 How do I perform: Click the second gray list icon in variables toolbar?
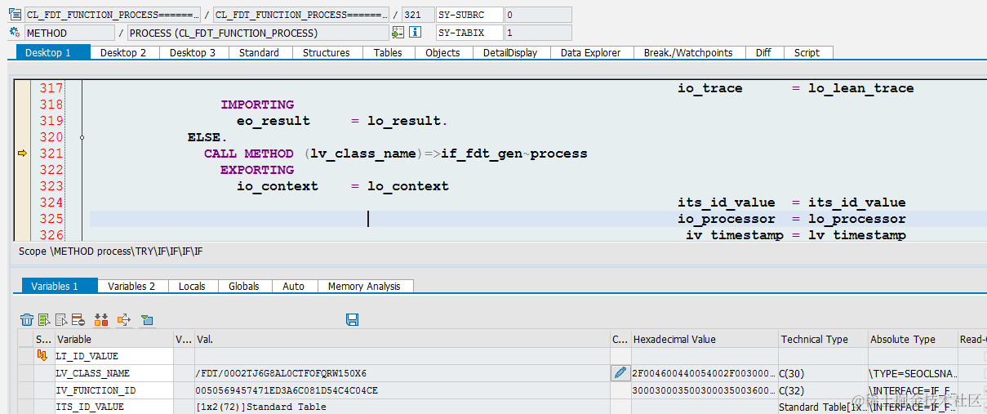pos(61,319)
